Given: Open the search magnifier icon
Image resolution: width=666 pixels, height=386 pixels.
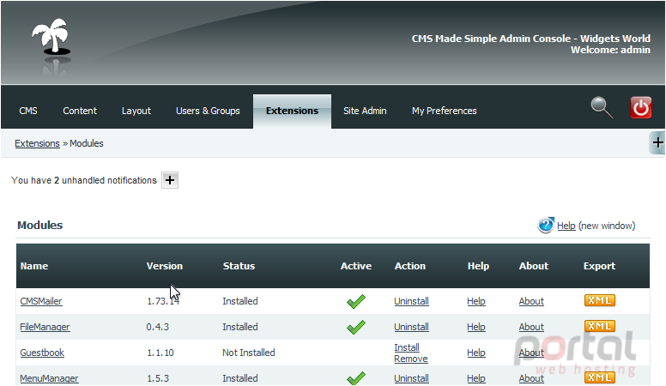Looking at the screenshot, I should pyautogui.click(x=602, y=108).
